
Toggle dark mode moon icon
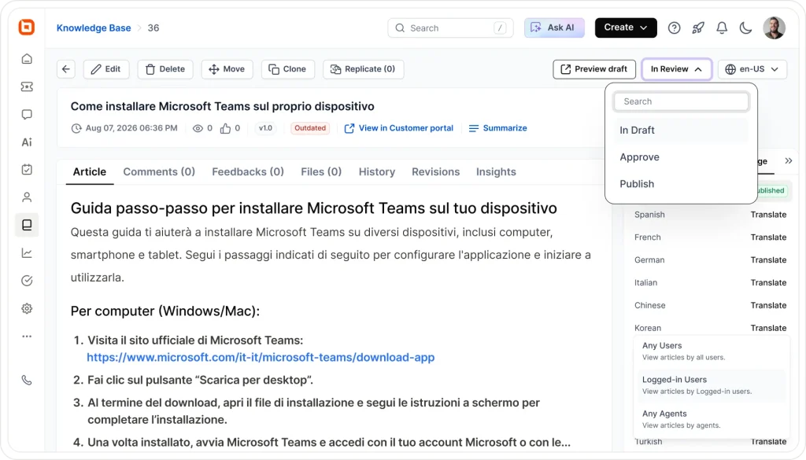point(745,28)
